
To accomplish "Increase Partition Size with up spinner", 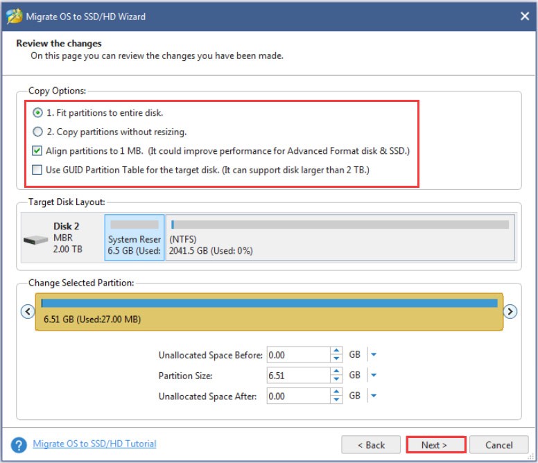I will pos(336,371).
